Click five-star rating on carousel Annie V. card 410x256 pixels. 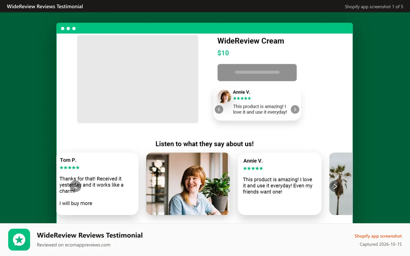pyautogui.click(x=253, y=168)
